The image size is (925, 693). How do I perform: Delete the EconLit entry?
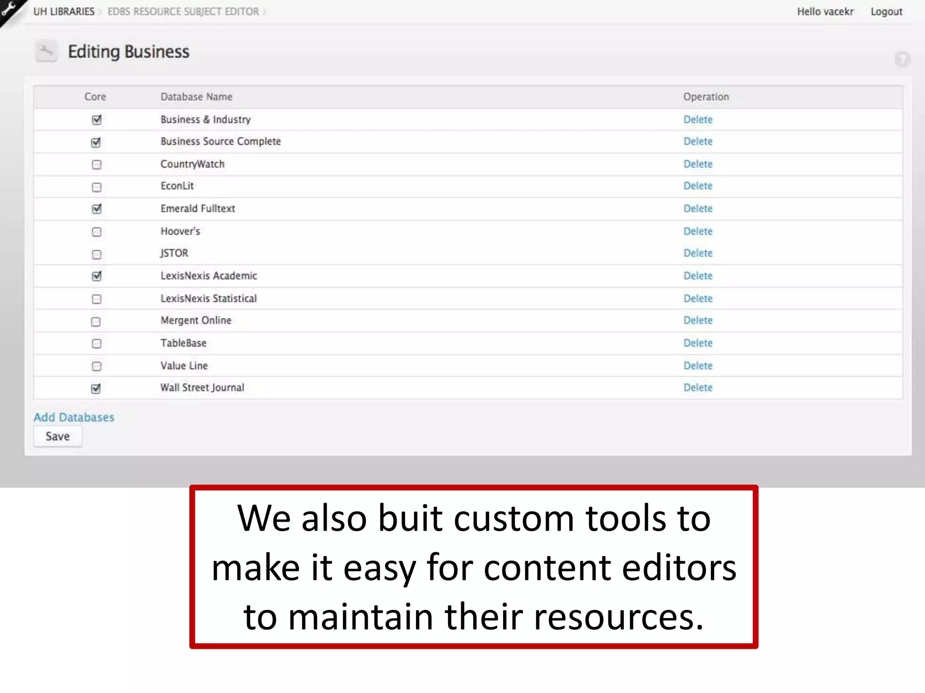point(698,185)
